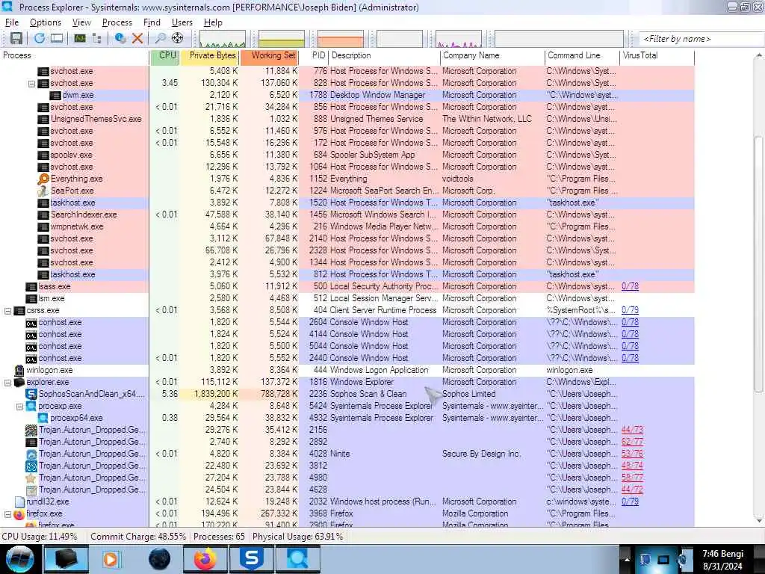Open the System Information graph icon

click(80, 38)
